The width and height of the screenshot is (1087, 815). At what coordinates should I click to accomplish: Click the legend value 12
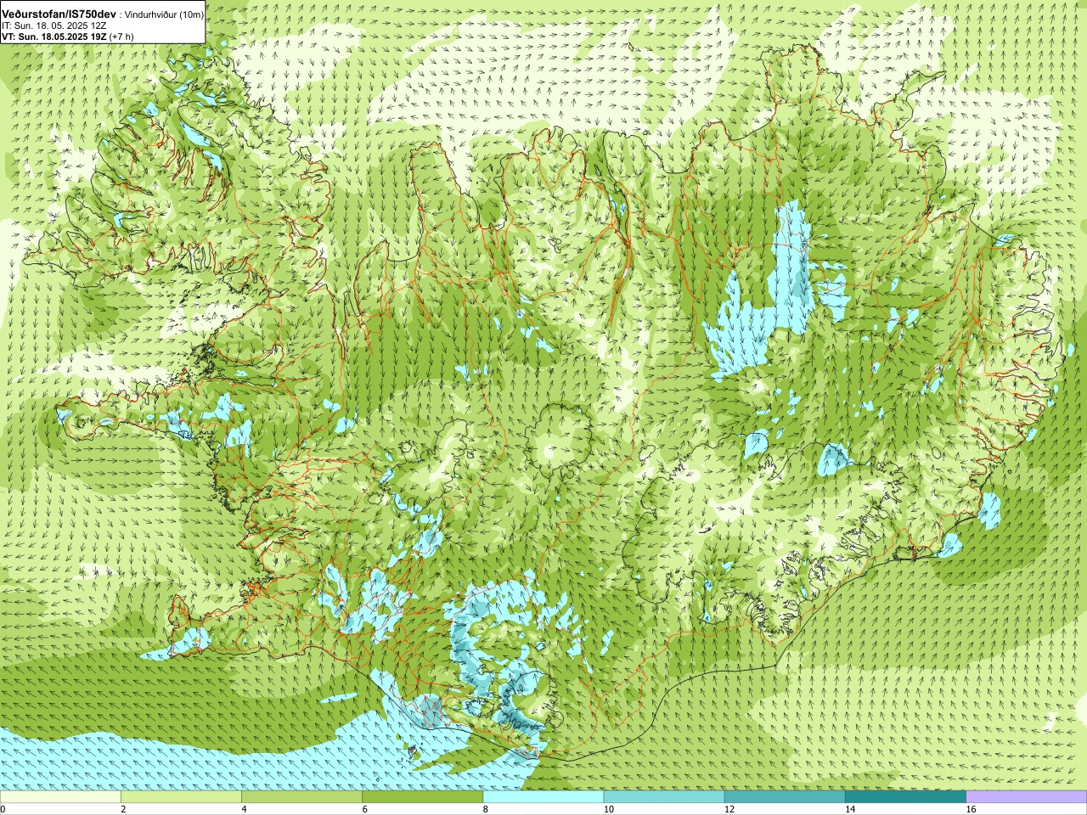[729, 810]
